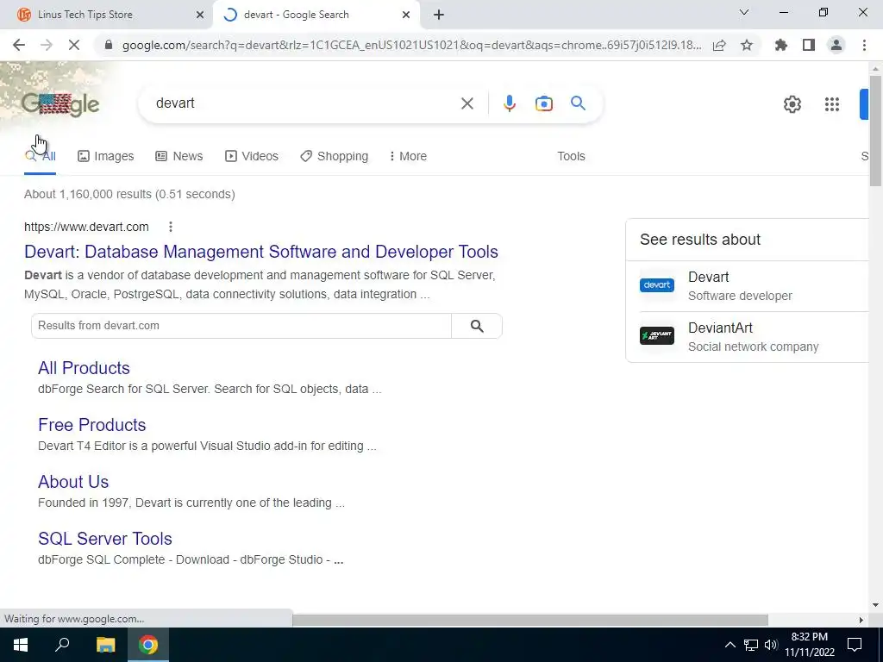Open the tab search chevron
This screenshot has height=662, width=883.
coord(744,12)
